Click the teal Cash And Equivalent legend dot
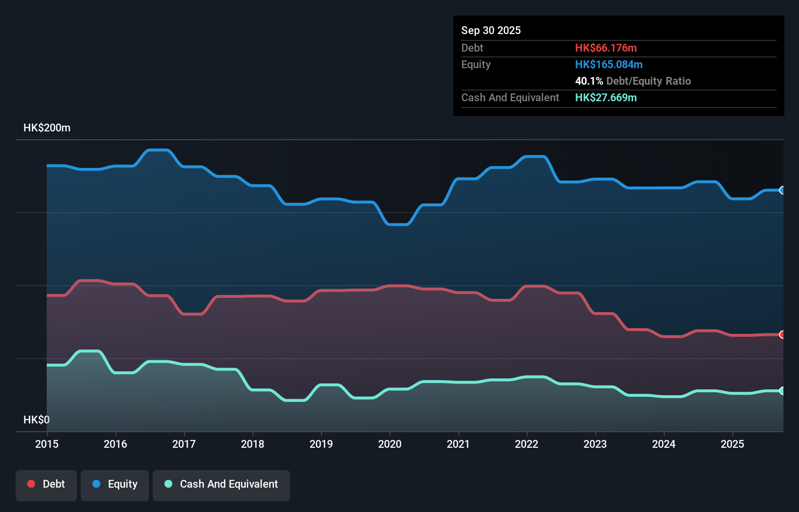This screenshot has height=512, width=799. point(168,484)
